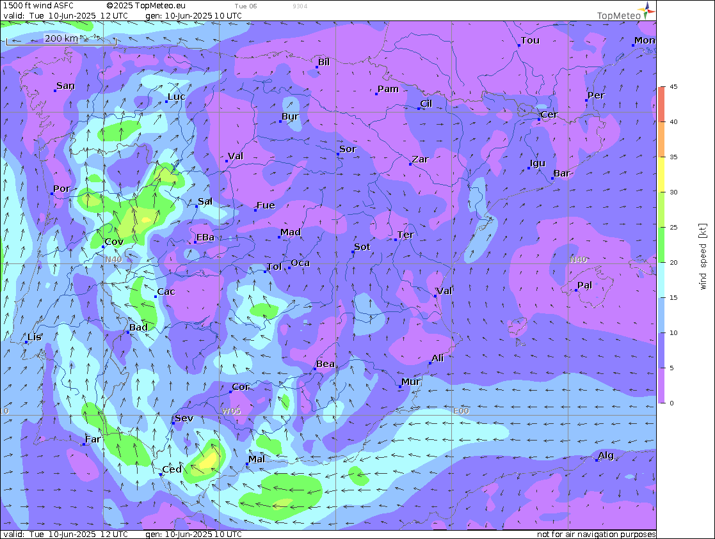Pick the green 20–25 kt legend band

[x=662, y=245]
